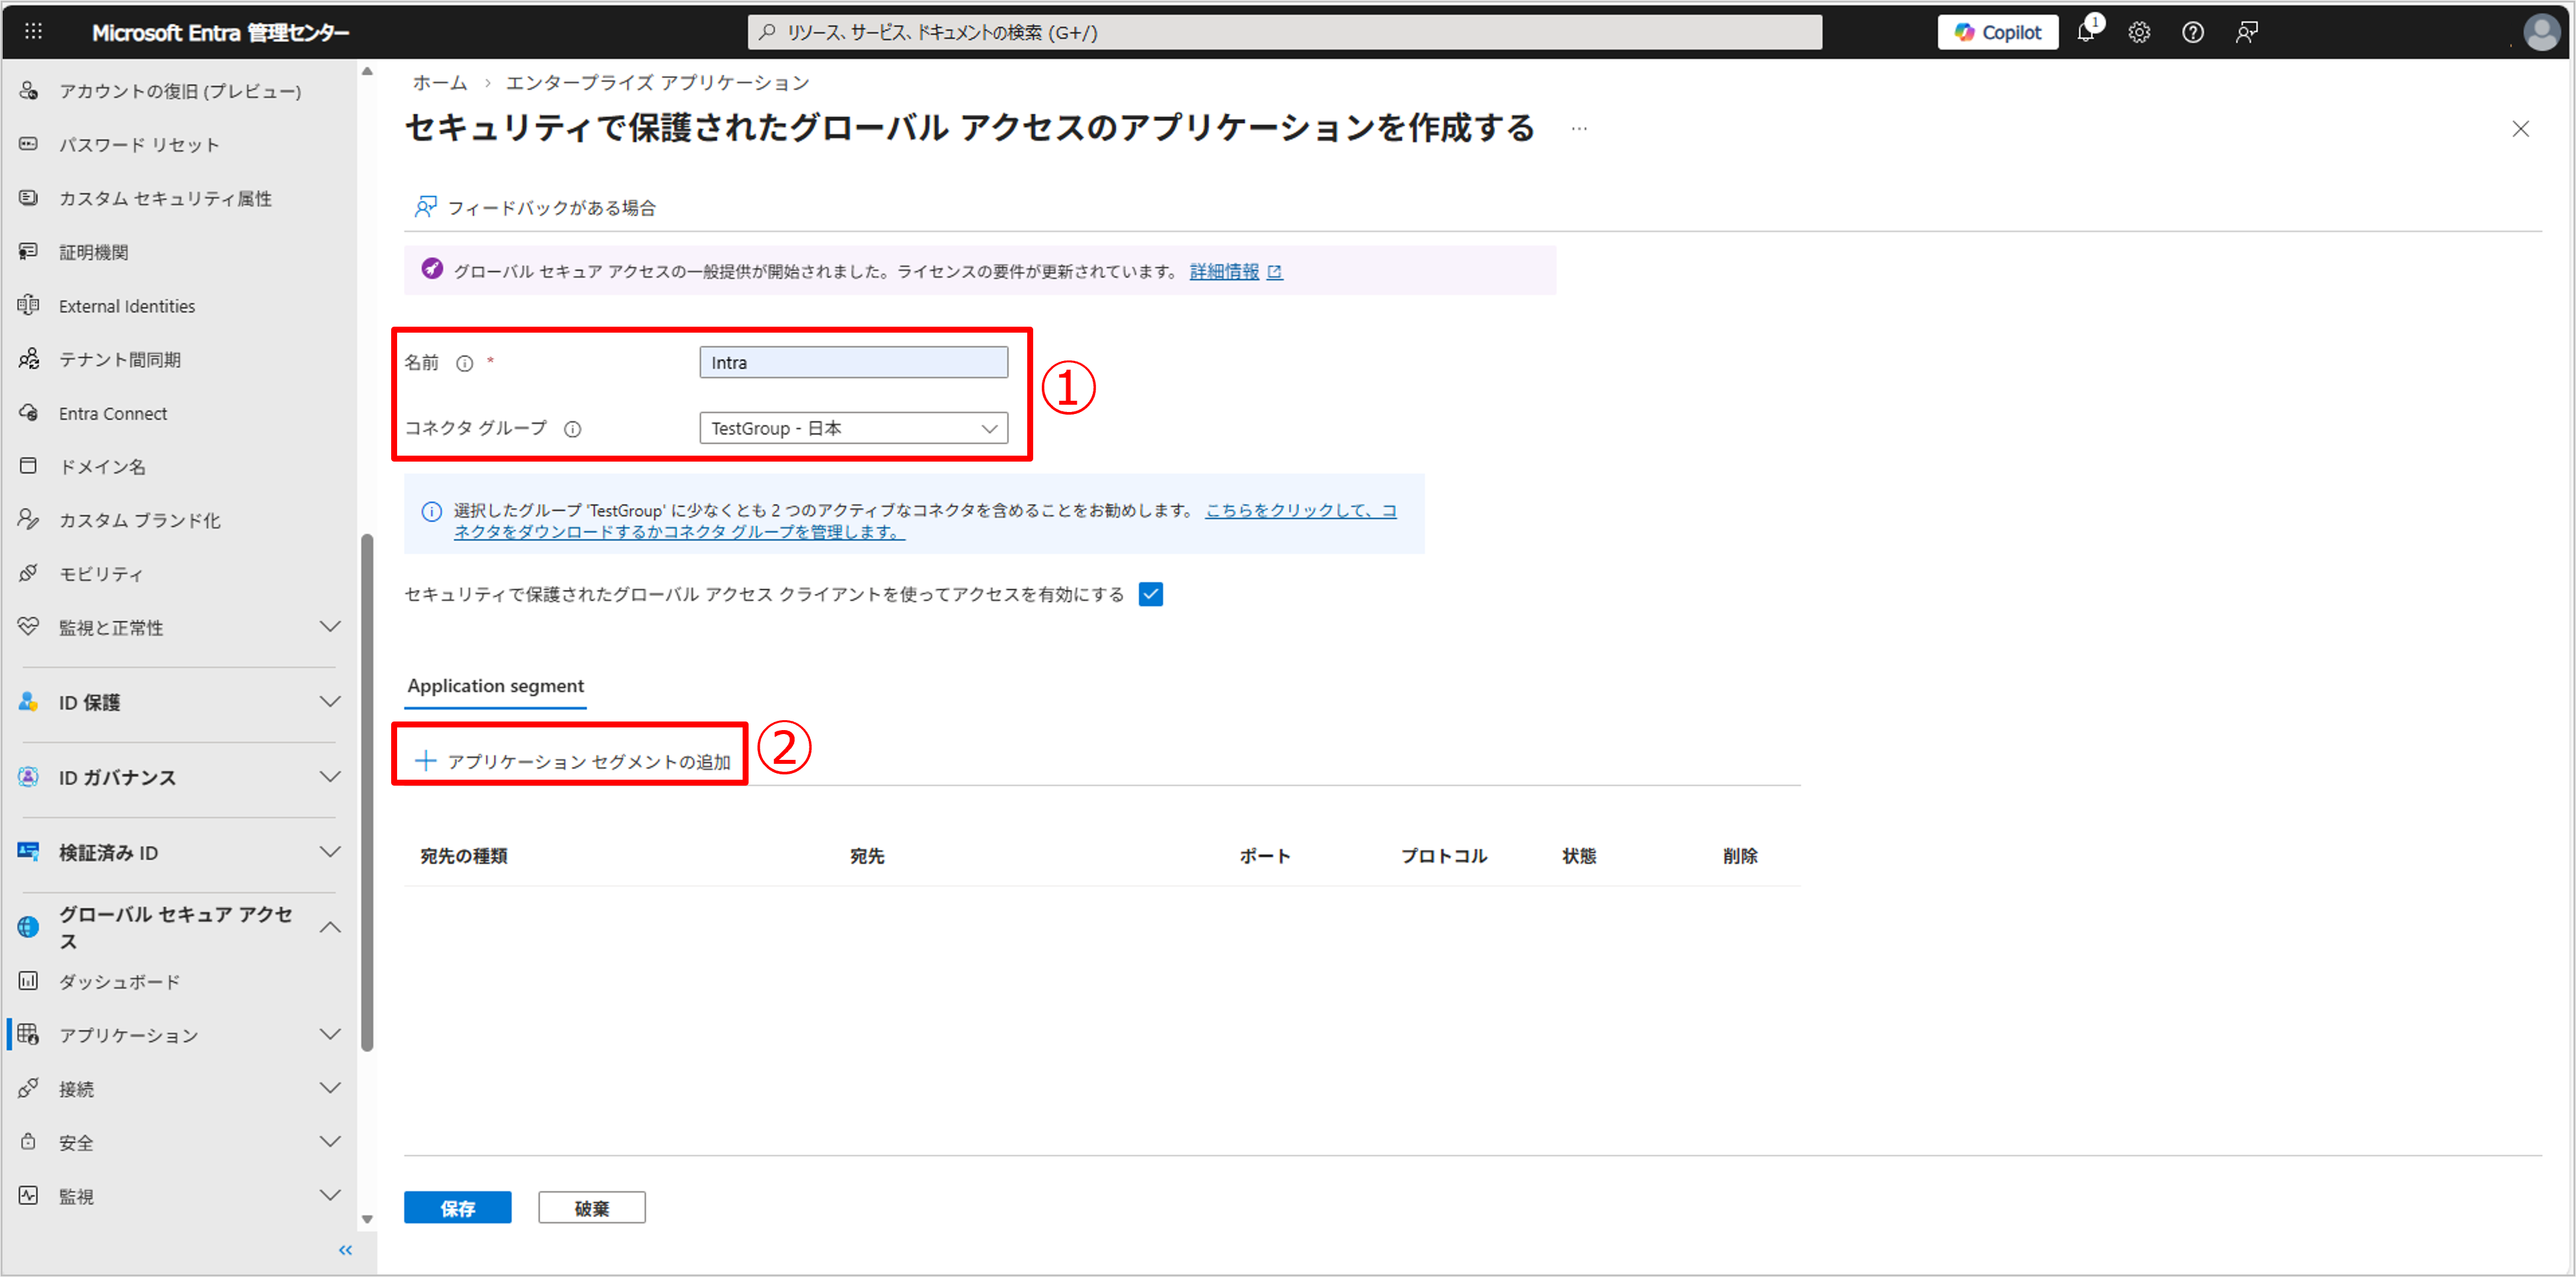Open the app launcher grid icon
This screenshot has height=1277, width=2576.
[33, 32]
